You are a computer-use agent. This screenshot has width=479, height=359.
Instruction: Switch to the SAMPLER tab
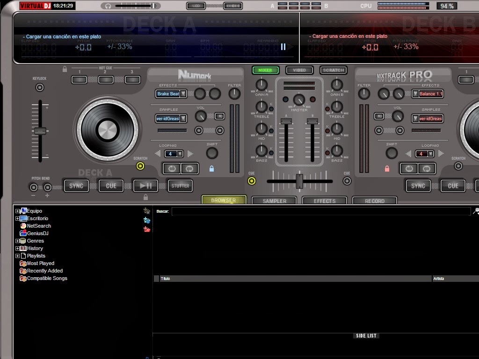(274, 201)
